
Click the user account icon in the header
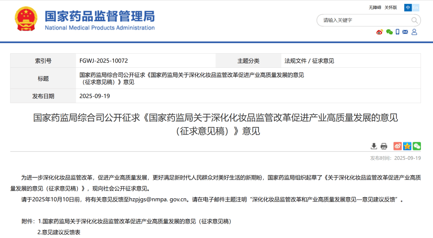[414, 32]
